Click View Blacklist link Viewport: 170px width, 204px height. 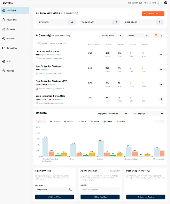tap(115, 171)
